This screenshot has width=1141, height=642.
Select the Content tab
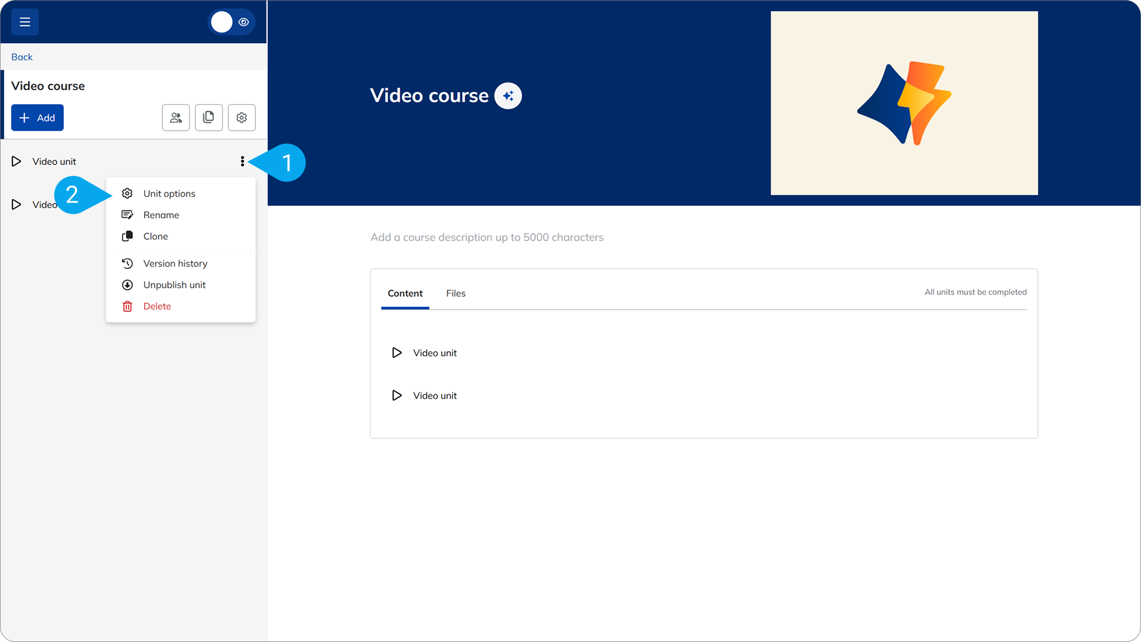(x=405, y=293)
